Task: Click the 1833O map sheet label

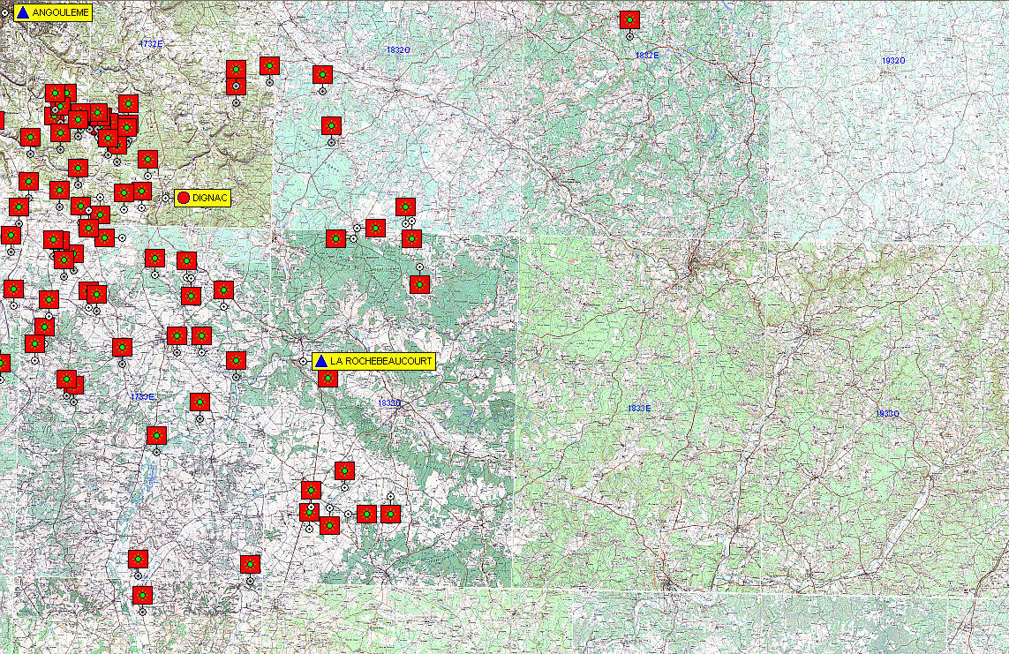Action: 389,403
